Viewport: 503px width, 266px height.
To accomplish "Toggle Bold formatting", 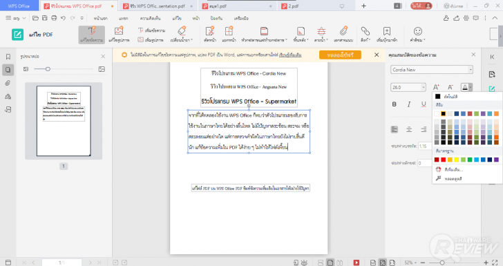I will click(395, 104).
